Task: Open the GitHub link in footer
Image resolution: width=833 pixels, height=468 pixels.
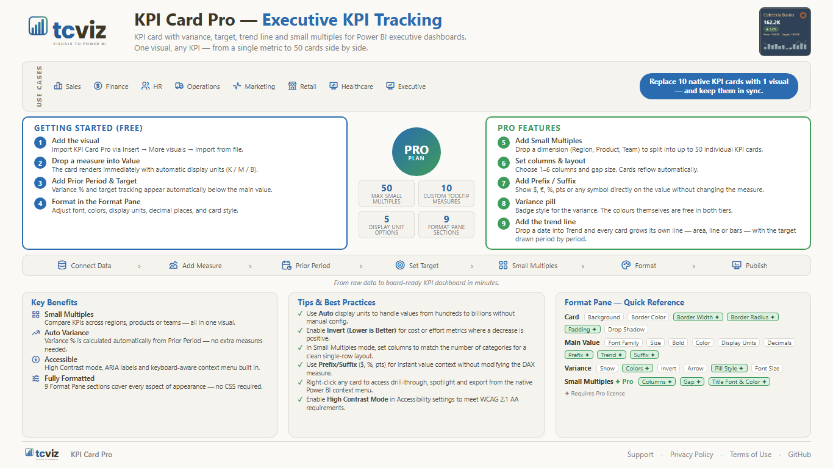Action: (x=799, y=455)
